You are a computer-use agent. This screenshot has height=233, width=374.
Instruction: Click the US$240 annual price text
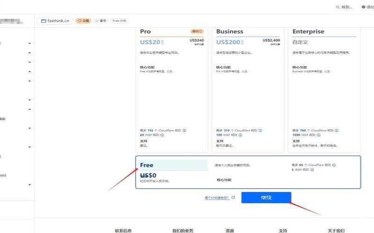click(197, 40)
